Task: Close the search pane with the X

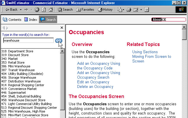Action: 62,27
